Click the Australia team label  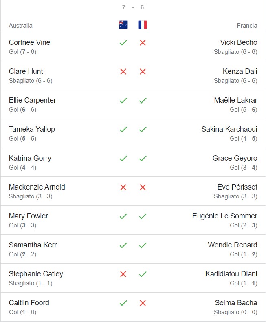20,25
